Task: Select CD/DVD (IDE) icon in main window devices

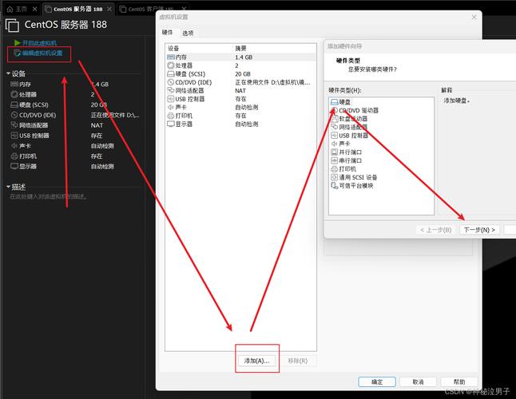Action: coord(14,115)
